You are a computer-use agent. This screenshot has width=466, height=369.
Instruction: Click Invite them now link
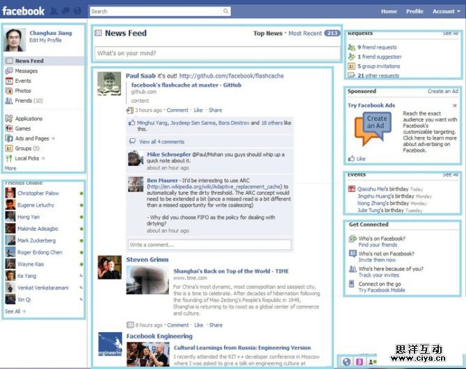377,260
